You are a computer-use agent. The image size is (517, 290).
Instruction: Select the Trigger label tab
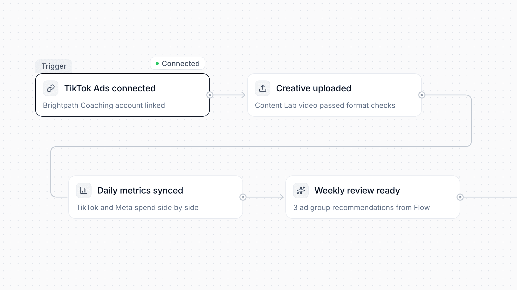pos(54,66)
